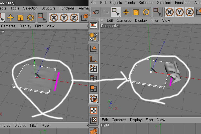Open Selection menu in left window
This screenshot has width=201, height=134.
pos(30,8)
